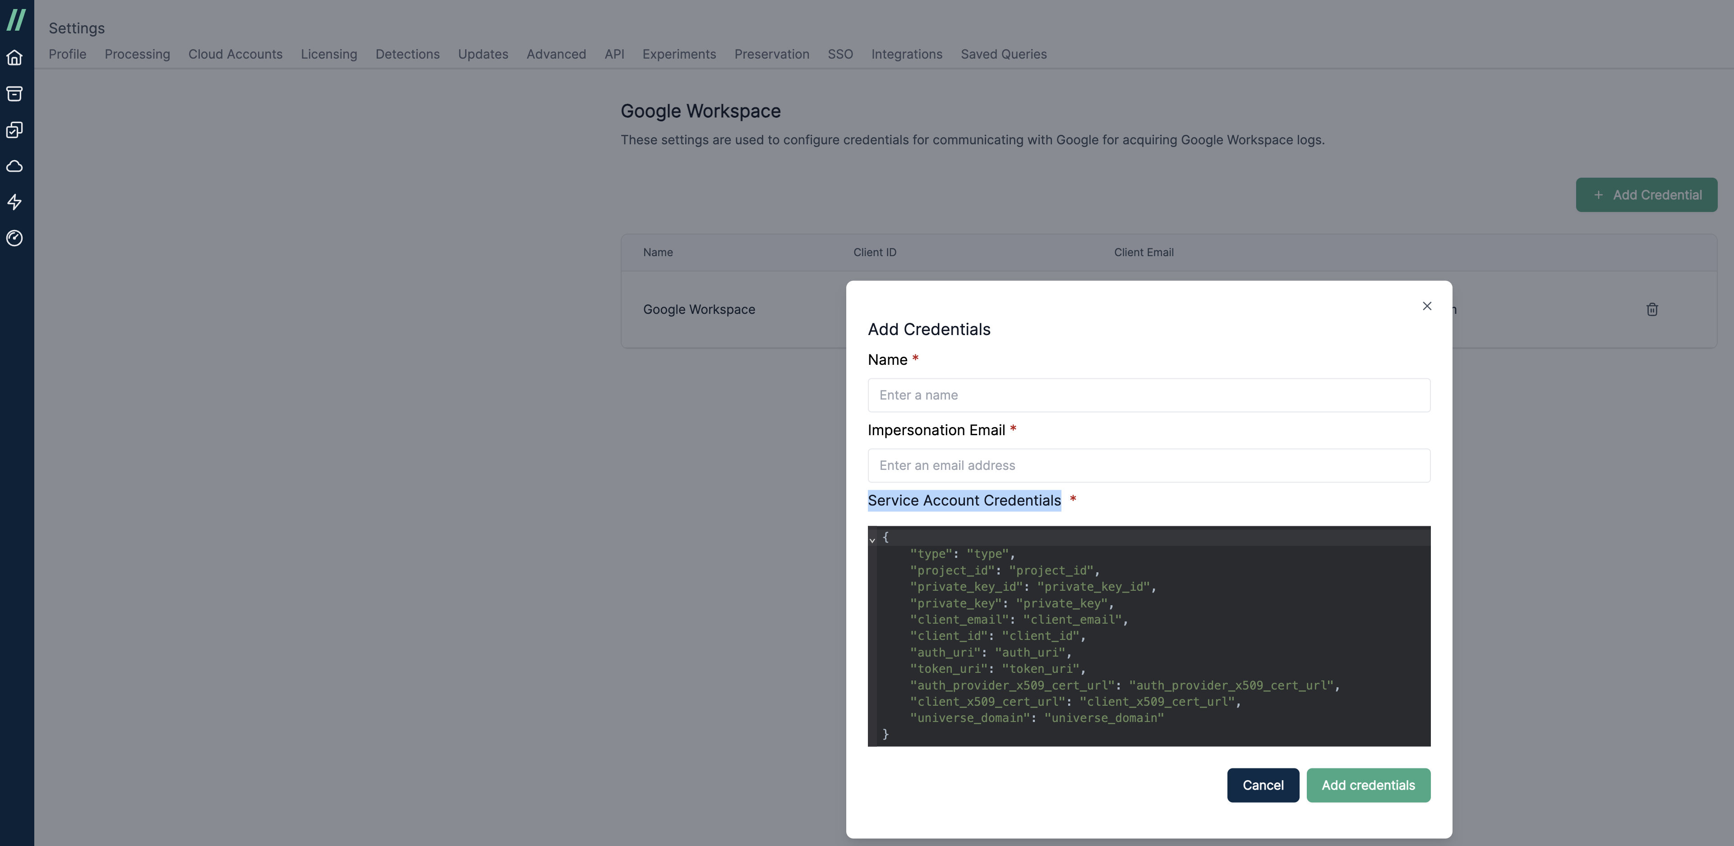This screenshot has height=846, width=1734.
Task: Go to the Detections tab
Action: 408,54
